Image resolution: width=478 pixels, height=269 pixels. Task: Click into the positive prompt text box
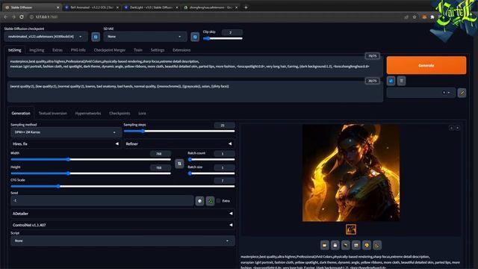click(195, 67)
